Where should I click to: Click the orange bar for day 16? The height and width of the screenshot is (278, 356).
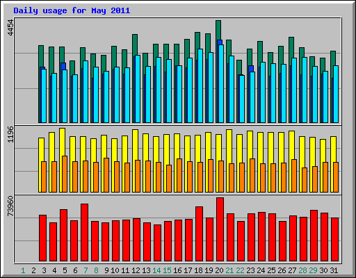click(x=179, y=175)
